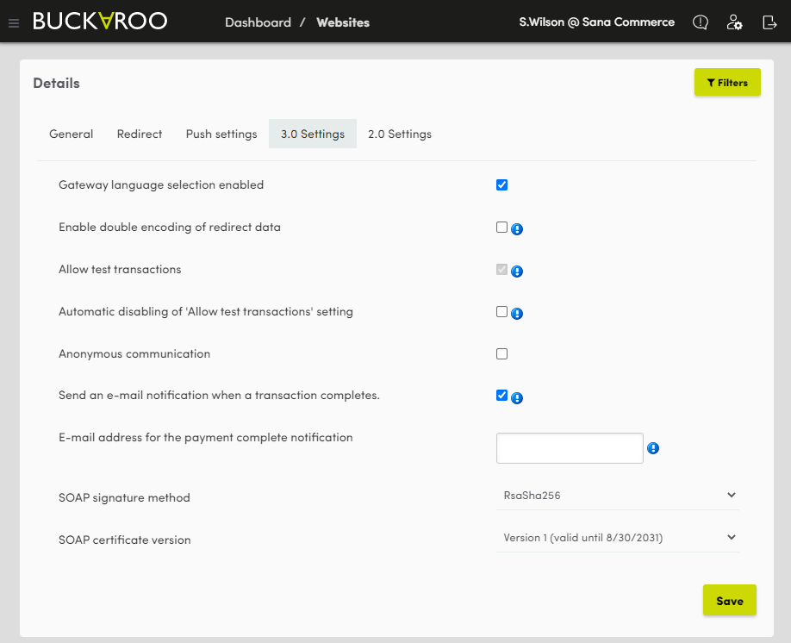Viewport: 791px width, 643px height.
Task: Open the Push settings tab
Action: 221,134
